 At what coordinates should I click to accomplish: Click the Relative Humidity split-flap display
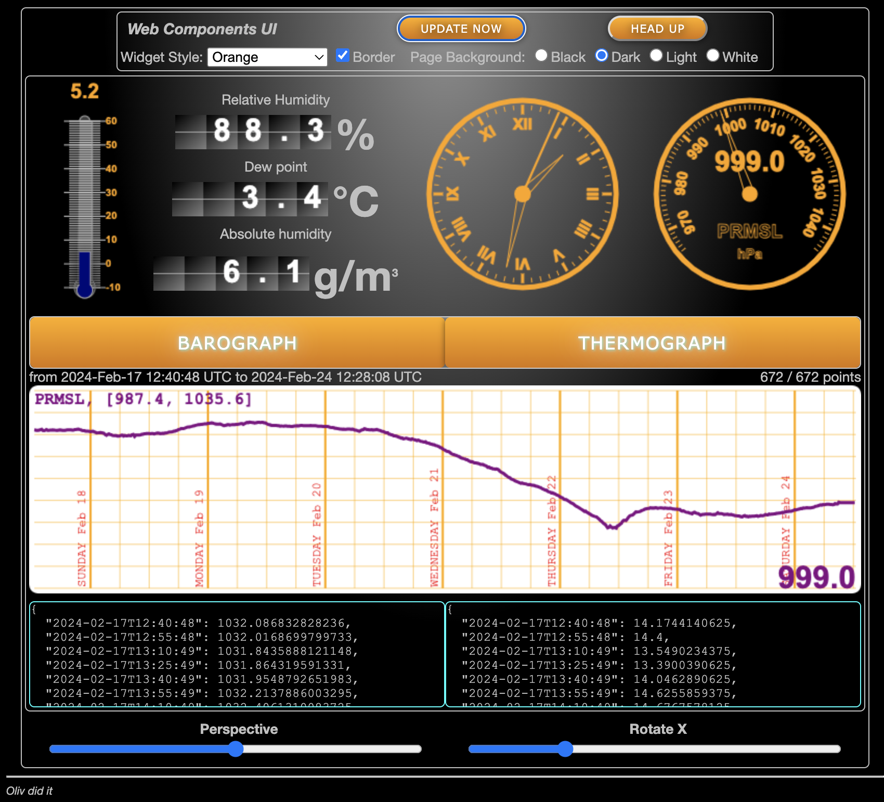point(253,132)
